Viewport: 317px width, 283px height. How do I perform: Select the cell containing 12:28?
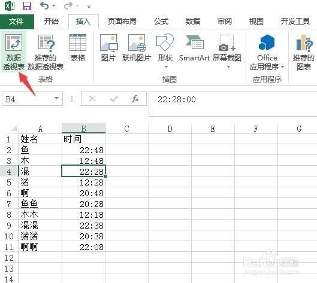tap(83, 182)
